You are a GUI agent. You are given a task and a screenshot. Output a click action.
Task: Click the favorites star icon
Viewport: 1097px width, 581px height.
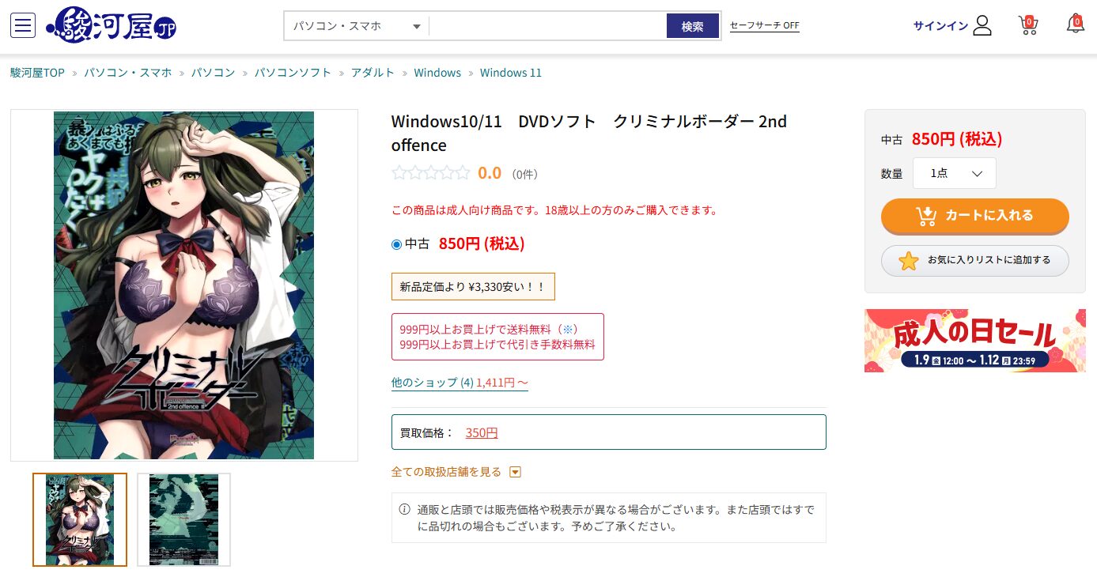point(909,260)
